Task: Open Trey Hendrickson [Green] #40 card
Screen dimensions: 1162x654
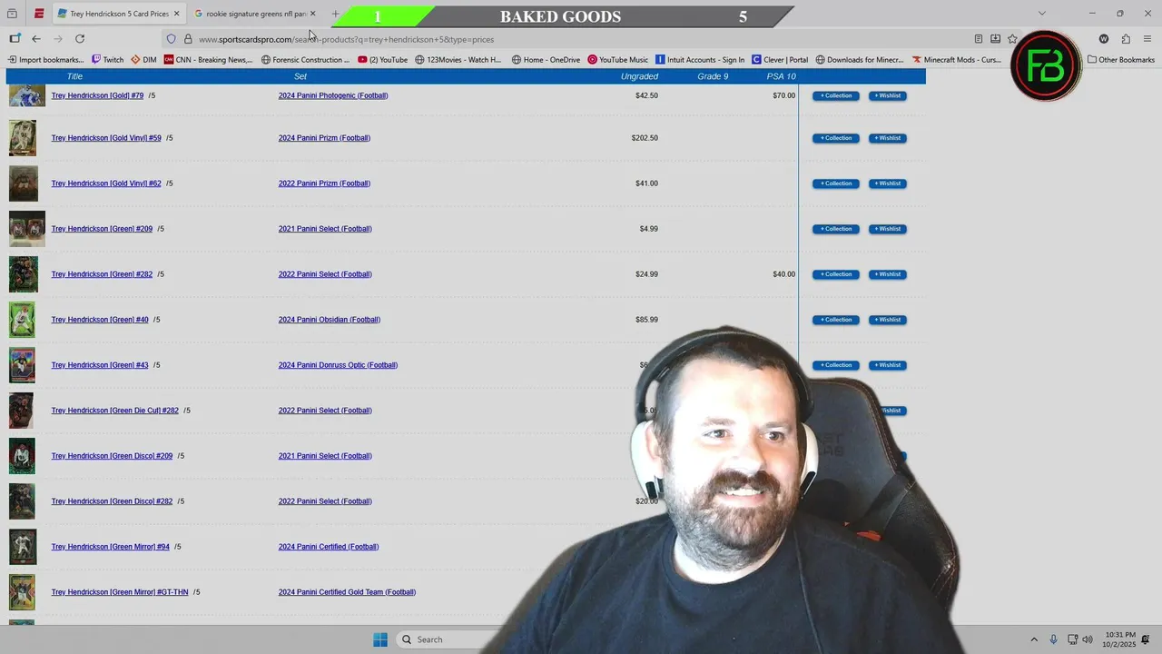Action: click(100, 320)
